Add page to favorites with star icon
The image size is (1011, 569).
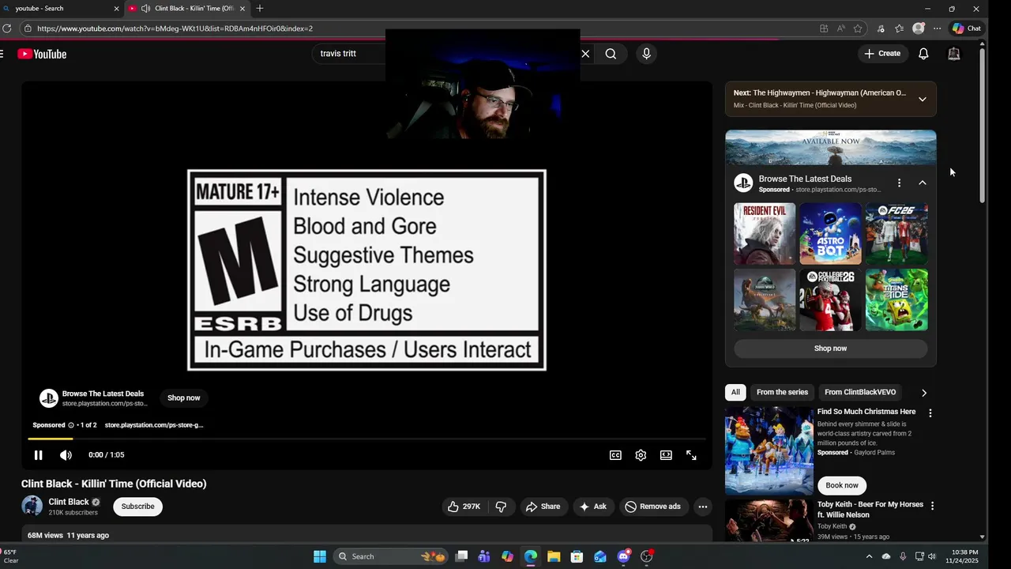point(858,28)
